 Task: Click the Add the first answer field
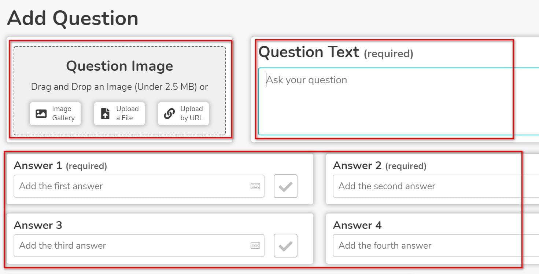[x=139, y=186]
